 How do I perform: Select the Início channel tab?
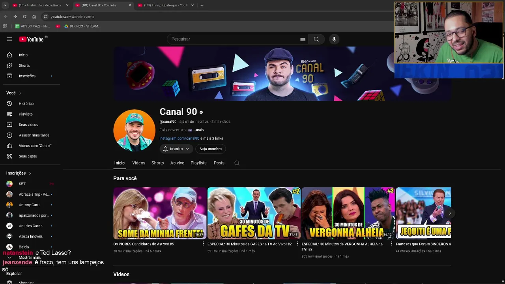point(119,163)
